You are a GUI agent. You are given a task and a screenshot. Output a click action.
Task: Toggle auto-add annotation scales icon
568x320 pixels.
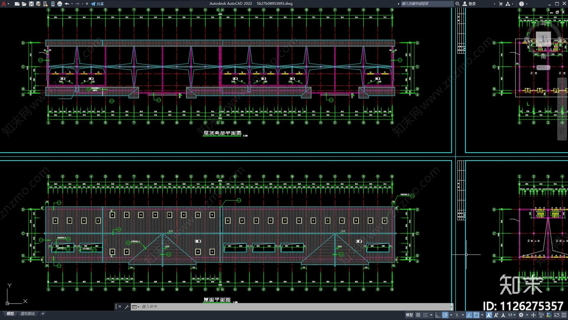click(x=496, y=315)
